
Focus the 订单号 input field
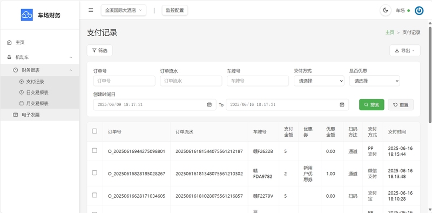pyautogui.click(x=124, y=81)
